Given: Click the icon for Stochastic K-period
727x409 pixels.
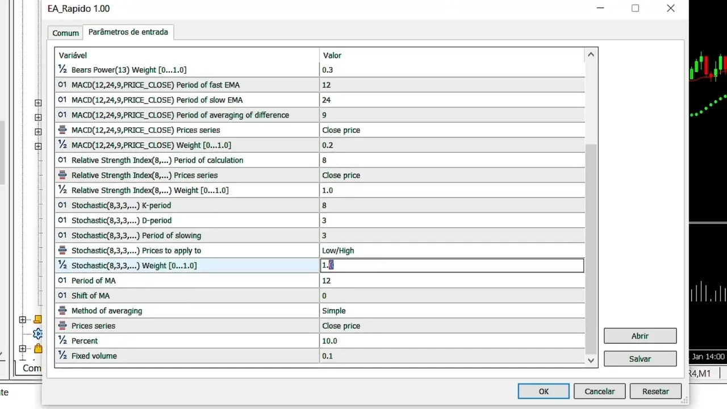Looking at the screenshot, I should pyautogui.click(x=62, y=205).
